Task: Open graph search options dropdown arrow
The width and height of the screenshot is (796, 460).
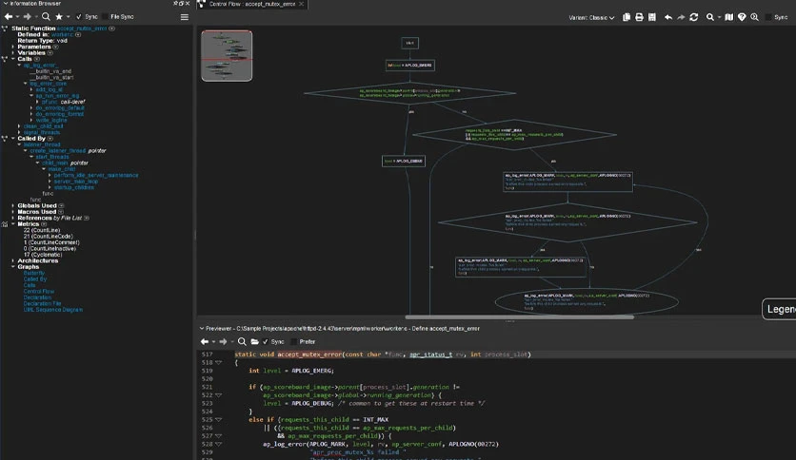Action: pyautogui.click(x=719, y=17)
